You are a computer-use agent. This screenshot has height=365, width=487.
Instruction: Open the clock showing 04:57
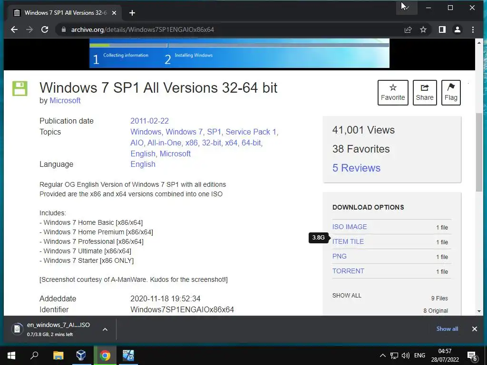[x=445, y=355]
